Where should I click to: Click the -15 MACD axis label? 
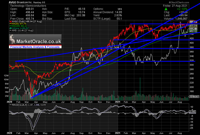[x=191, y=122]
